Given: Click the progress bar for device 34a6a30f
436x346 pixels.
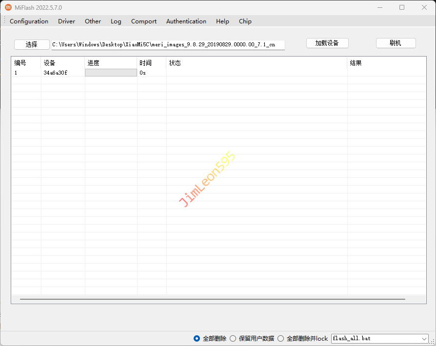Looking at the screenshot, I should coord(111,73).
